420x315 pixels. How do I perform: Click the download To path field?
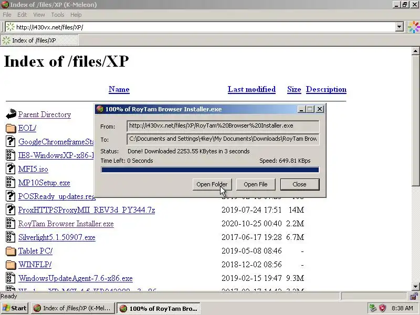coord(223,139)
